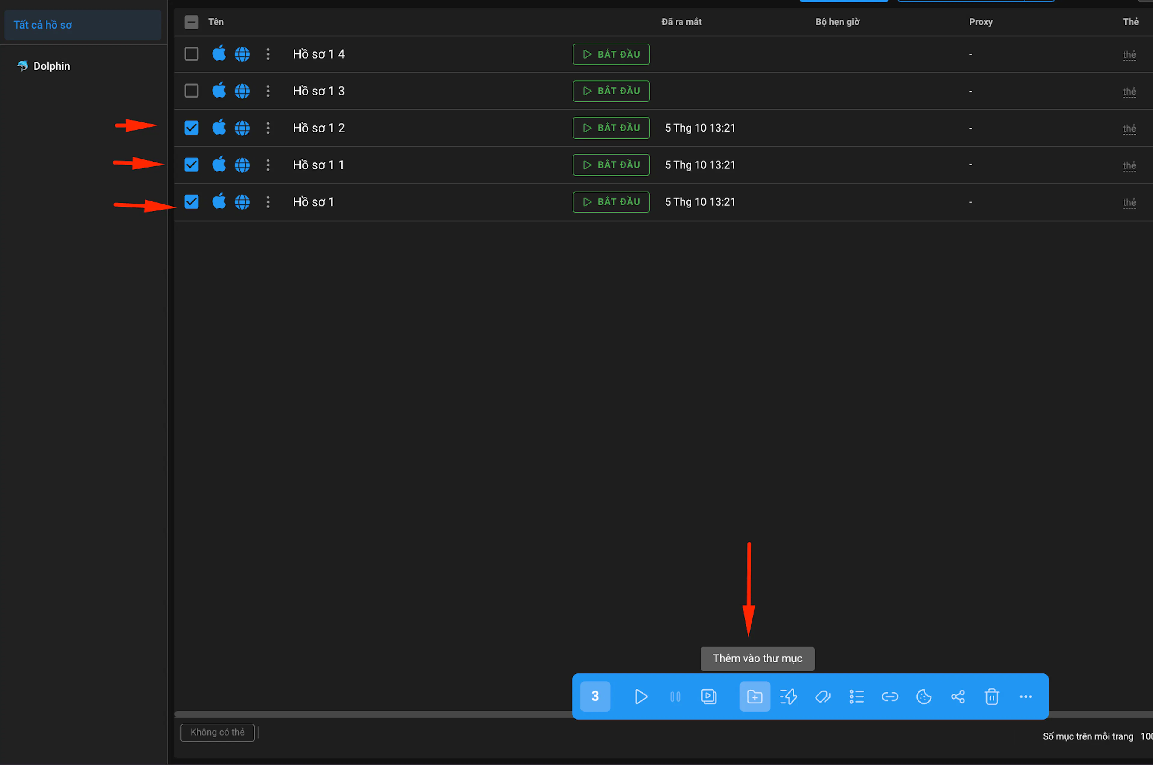The image size is (1153, 765).
Task: Start profile Hồ sơ 1 3 with BẮT ĐẦU
Action: (x=611, y=91)
